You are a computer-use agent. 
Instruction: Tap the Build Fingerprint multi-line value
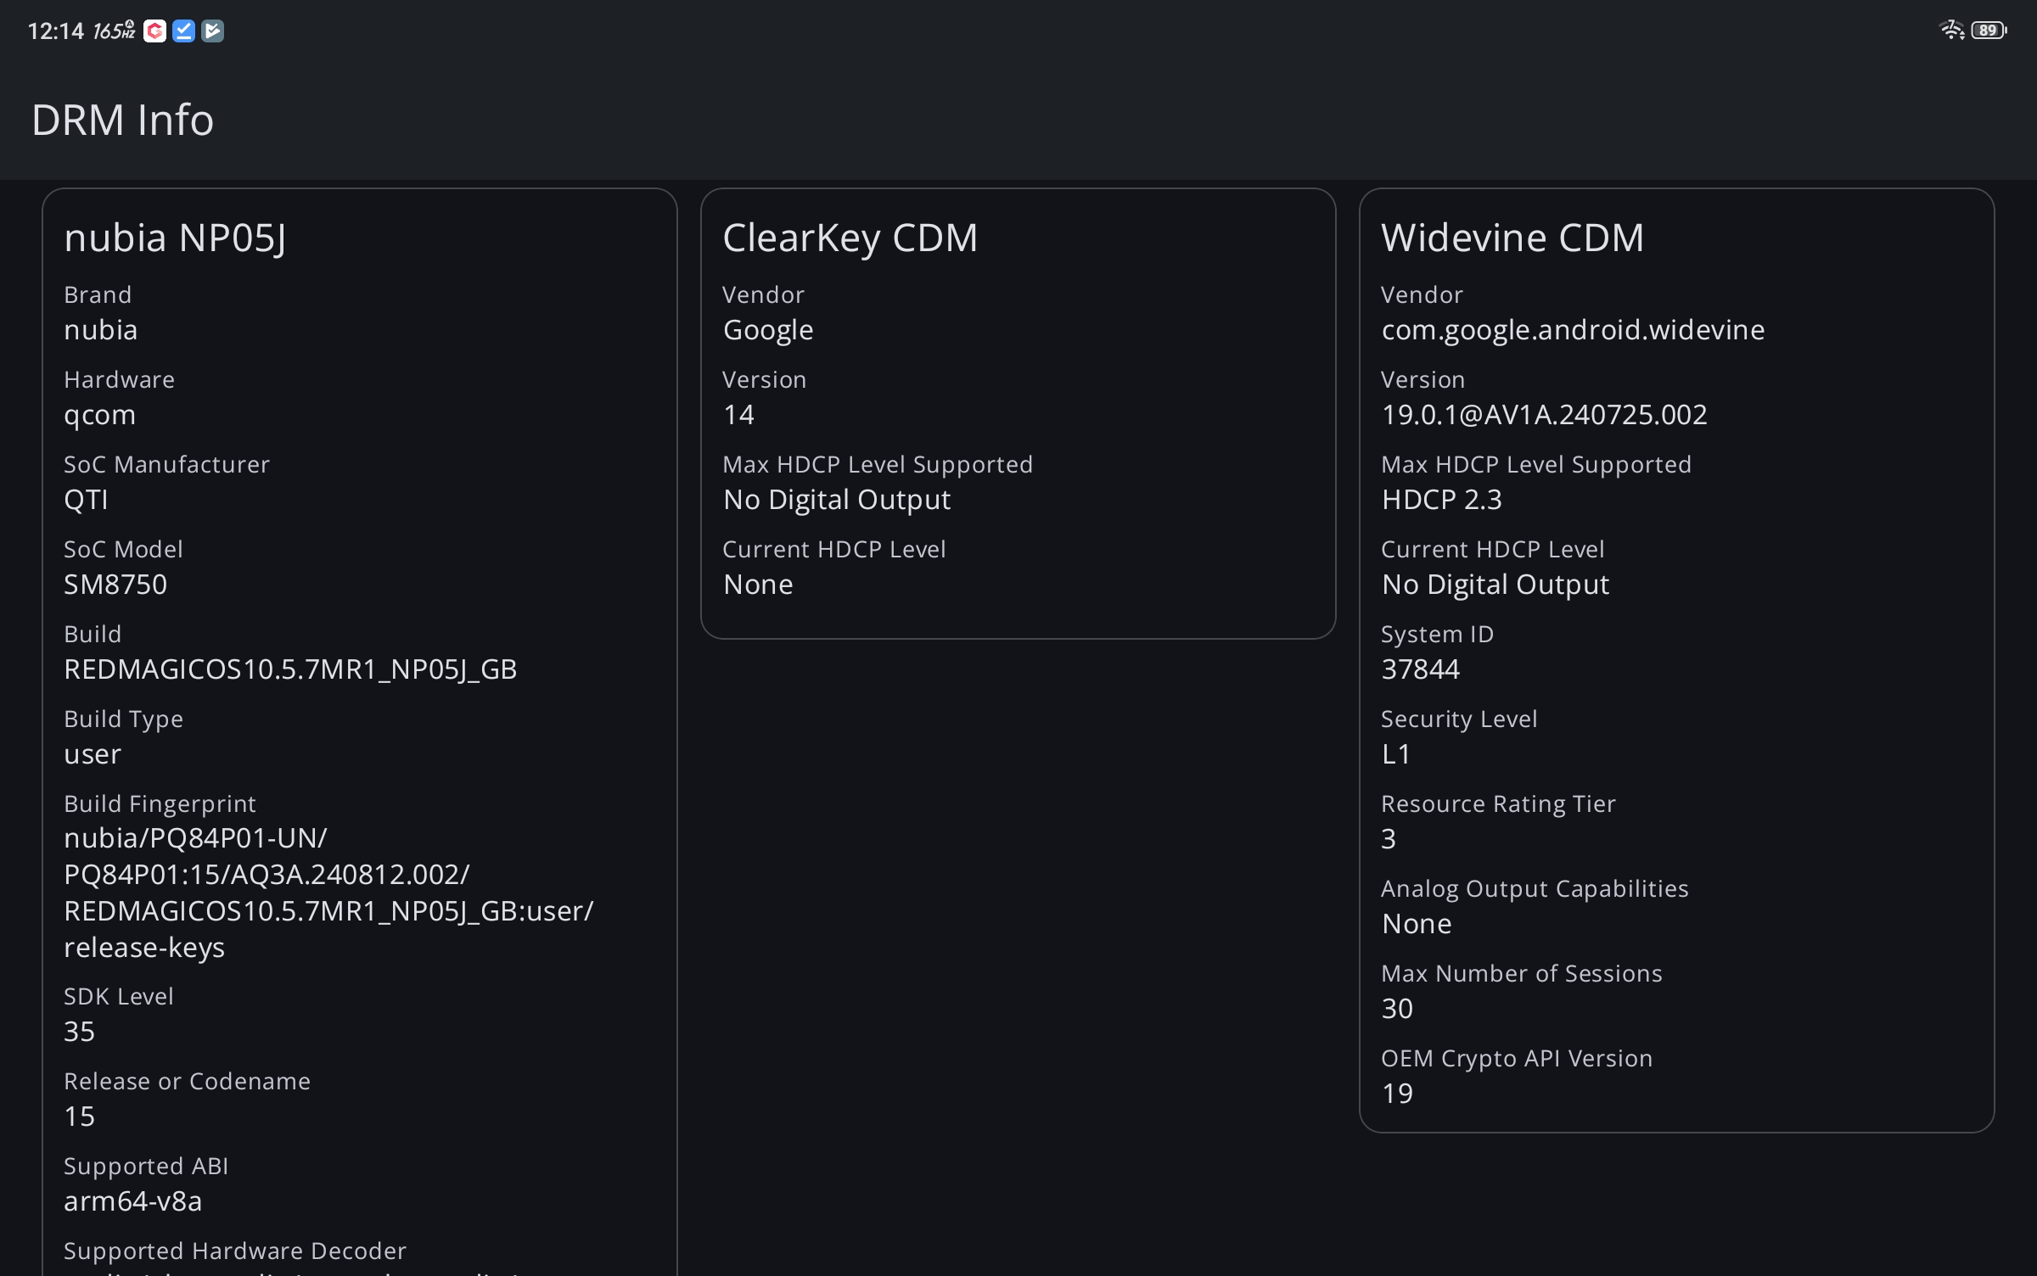click(328, 893)
